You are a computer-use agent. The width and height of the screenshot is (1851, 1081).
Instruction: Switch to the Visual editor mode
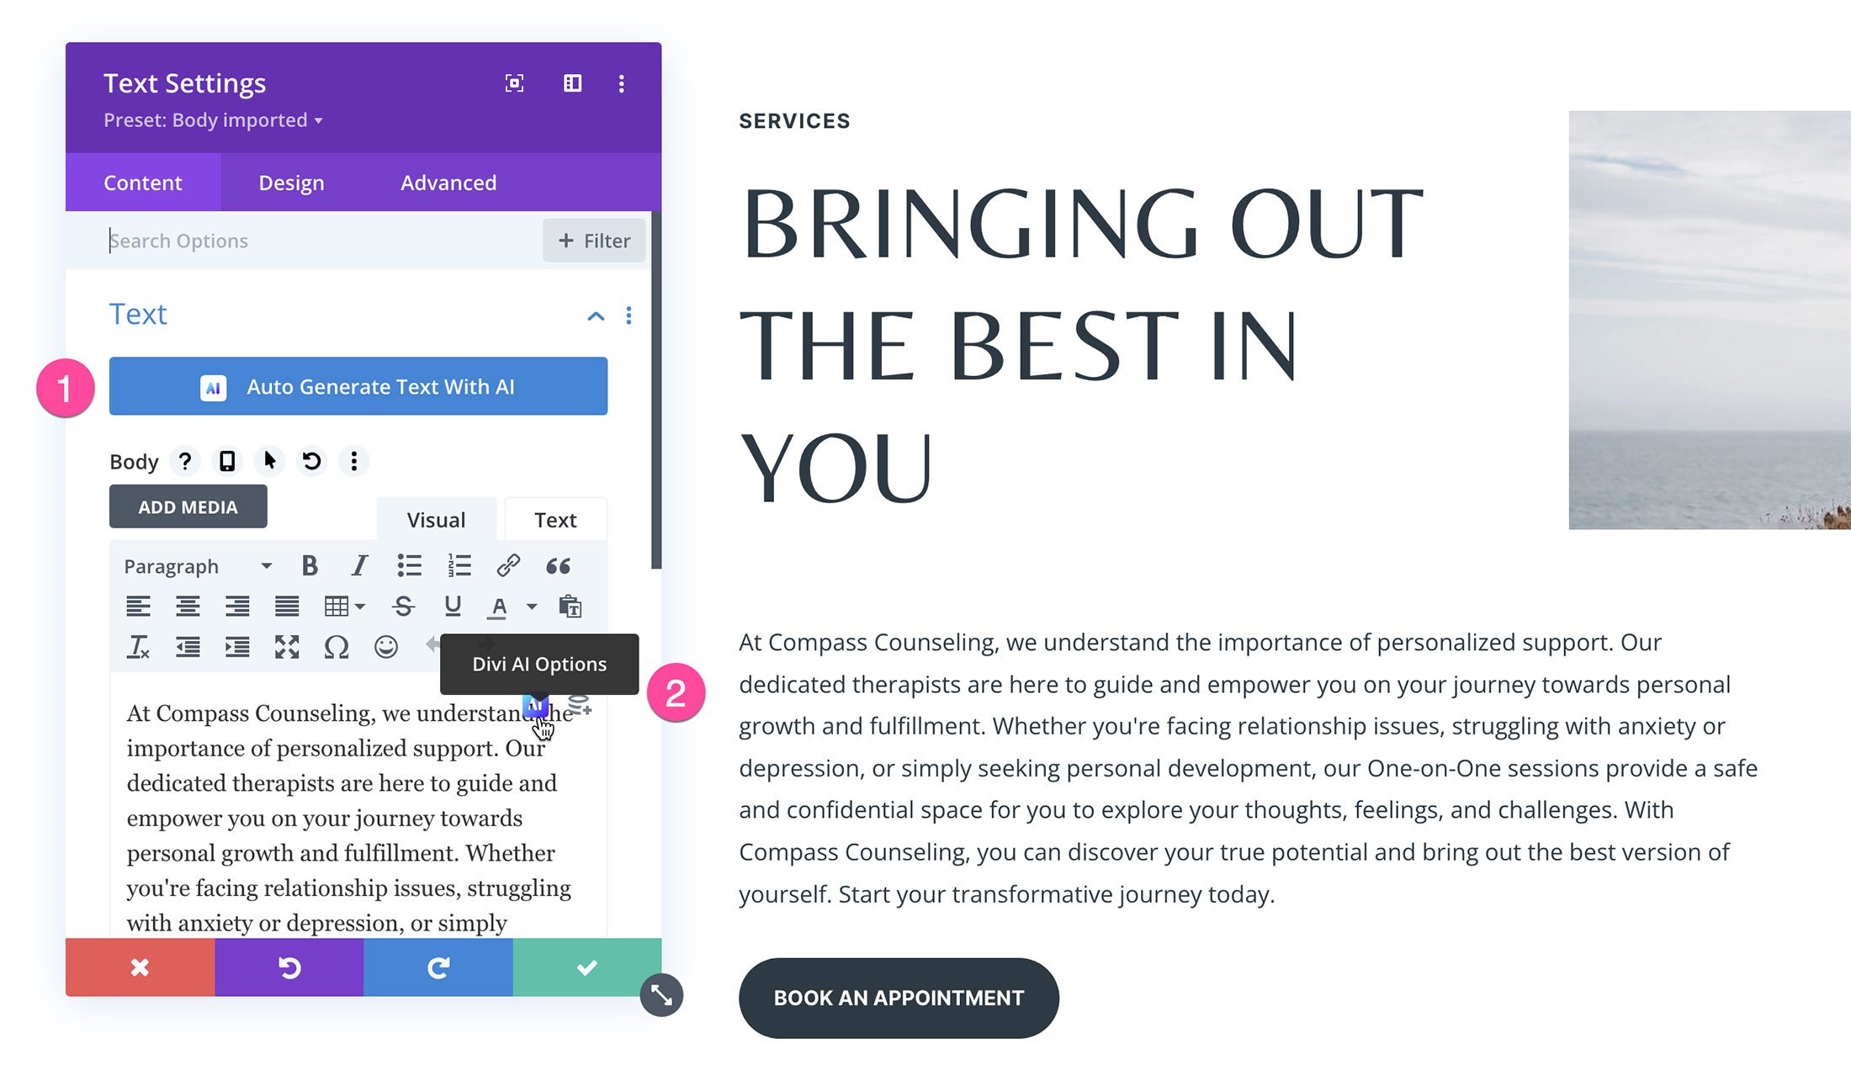437,517
